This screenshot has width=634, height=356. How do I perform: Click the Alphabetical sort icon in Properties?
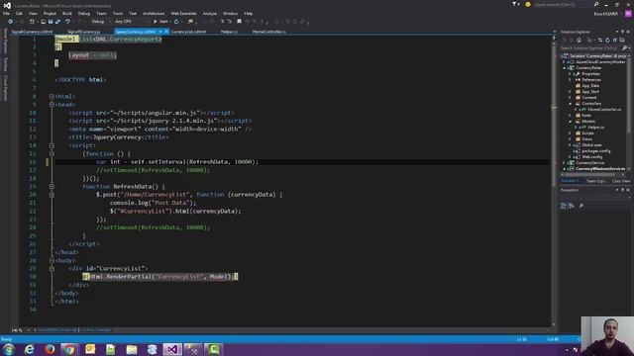[x=572, y=206]
